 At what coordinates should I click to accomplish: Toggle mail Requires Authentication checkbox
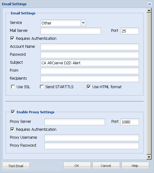tap(12, 38)
